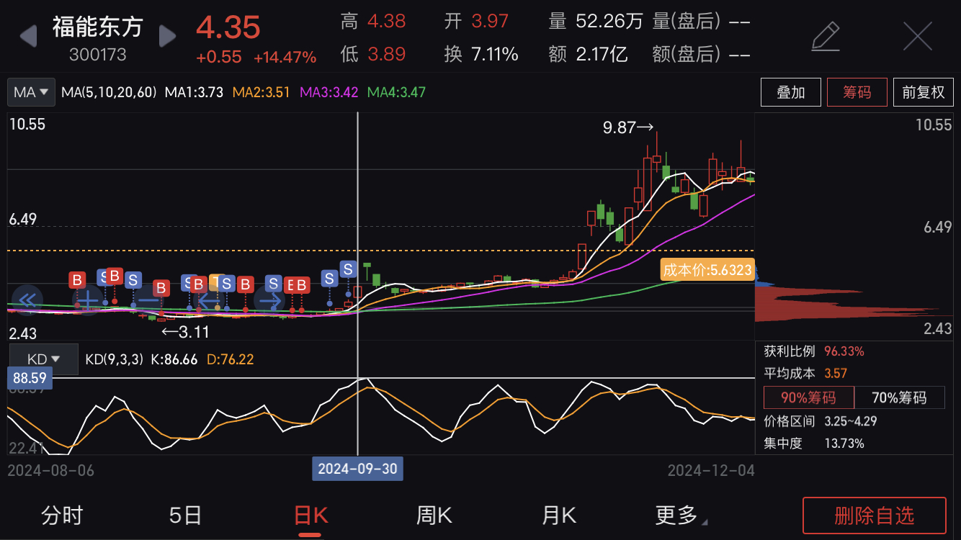The image size is (961, 540).
Task: Move chart left with left-arrow icon
Action: pyautogui.click(x=209, y=300)
